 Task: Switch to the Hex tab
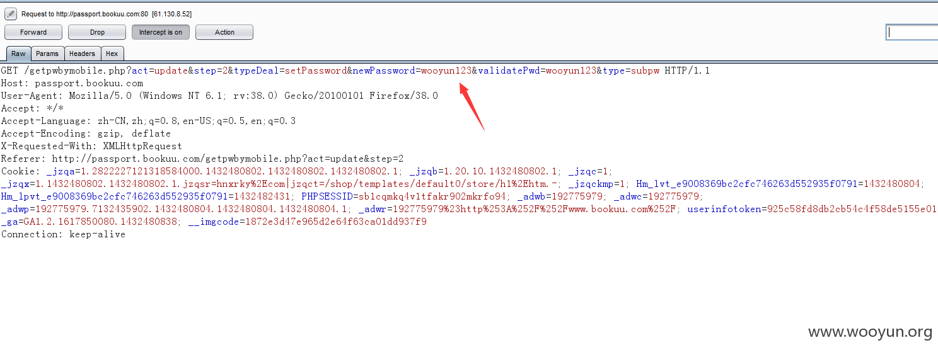click(x=112, y=54)
